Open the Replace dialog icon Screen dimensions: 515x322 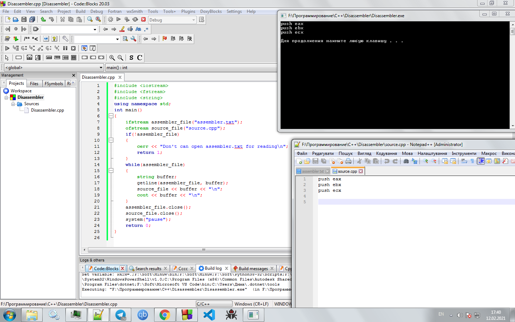(98, 20)
